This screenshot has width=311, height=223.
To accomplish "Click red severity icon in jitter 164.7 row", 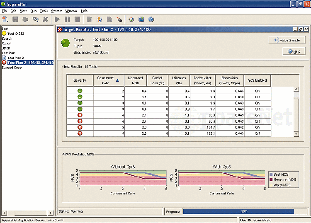I will pyautogui.click(x=80, y=127).
